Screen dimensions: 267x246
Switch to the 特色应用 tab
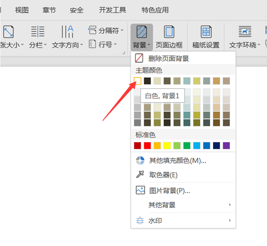tap(155, 10)
